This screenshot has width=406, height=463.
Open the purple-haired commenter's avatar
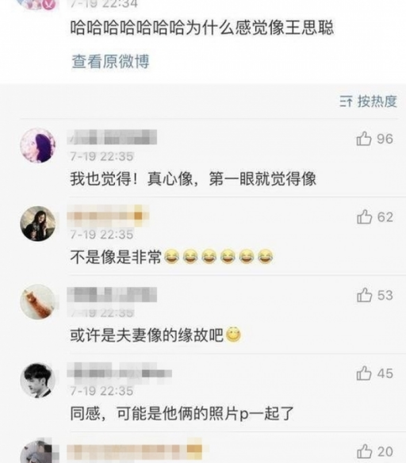point(38,145)
